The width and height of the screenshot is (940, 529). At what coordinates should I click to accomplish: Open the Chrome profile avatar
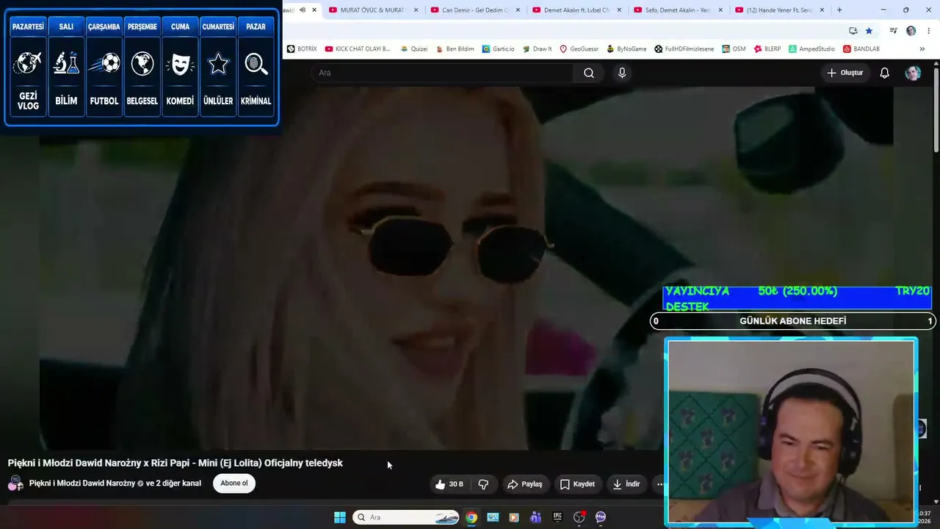tap(911, 31)
